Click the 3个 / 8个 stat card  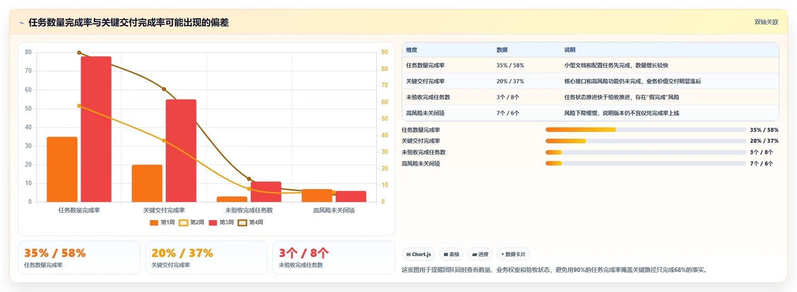coord(333,257)
